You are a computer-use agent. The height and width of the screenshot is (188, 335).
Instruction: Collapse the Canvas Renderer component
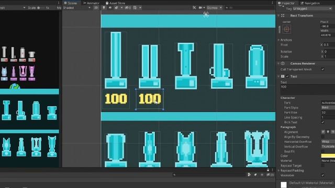(x=278, y=64)
